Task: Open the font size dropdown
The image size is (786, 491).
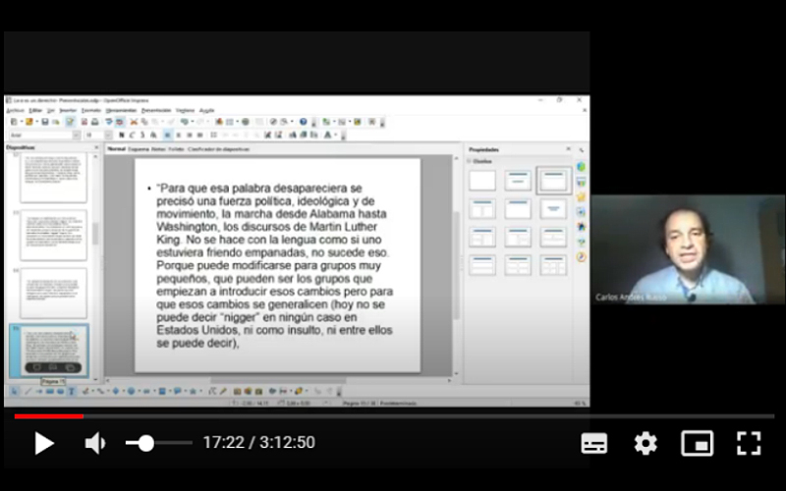Action: 100,135
